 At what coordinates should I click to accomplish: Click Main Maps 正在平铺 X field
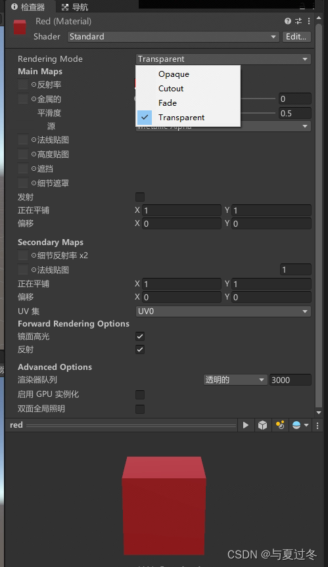[x=181, y=210]
